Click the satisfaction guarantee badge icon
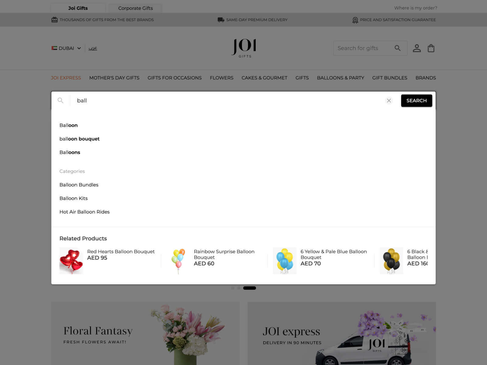 click(x=355, y=20)
